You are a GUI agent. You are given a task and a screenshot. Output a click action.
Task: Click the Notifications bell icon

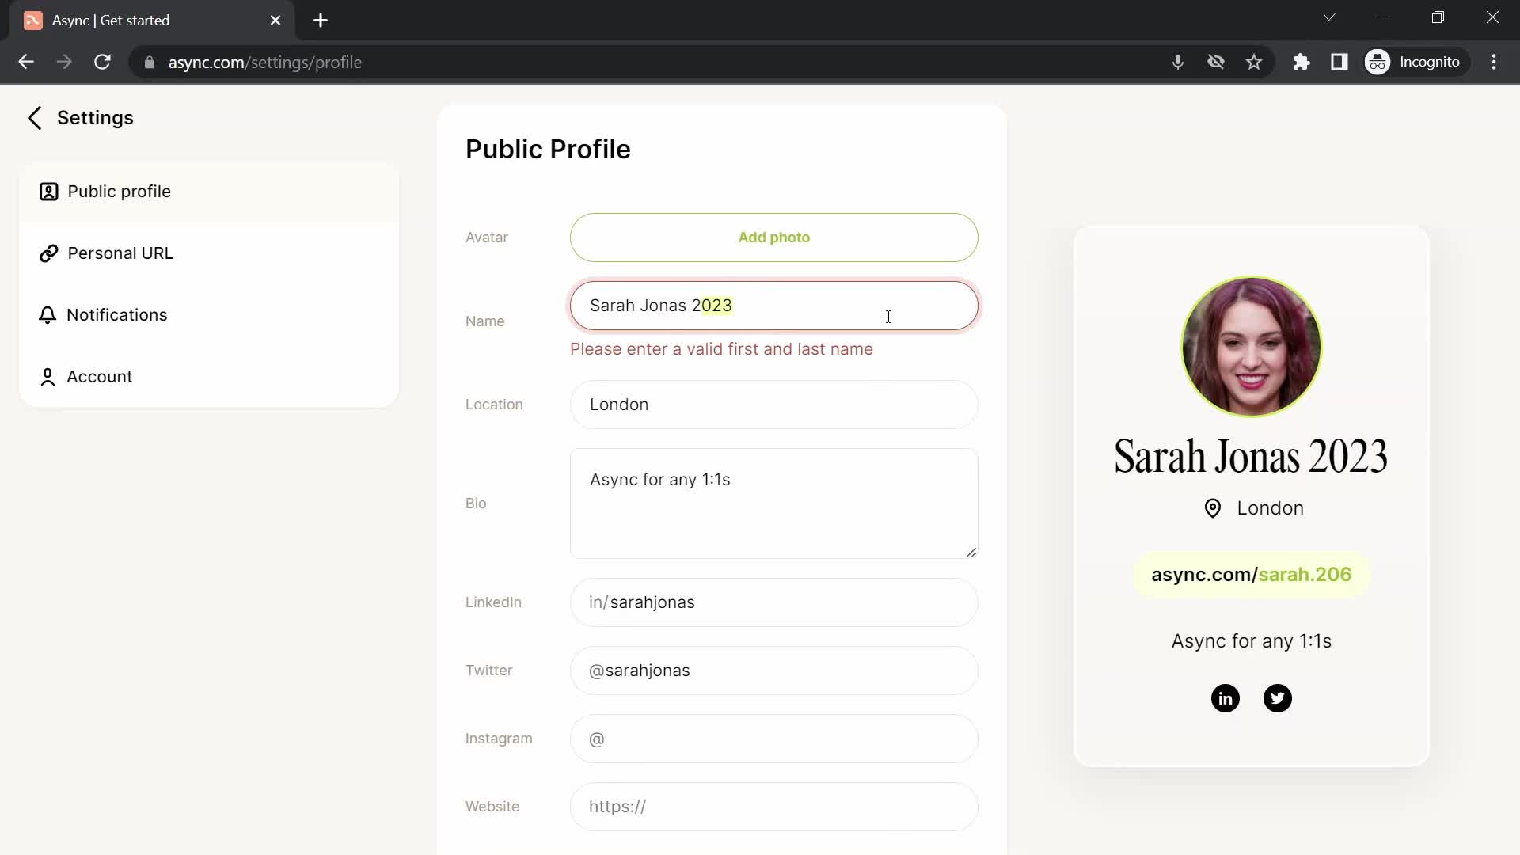tap(47, 315)
